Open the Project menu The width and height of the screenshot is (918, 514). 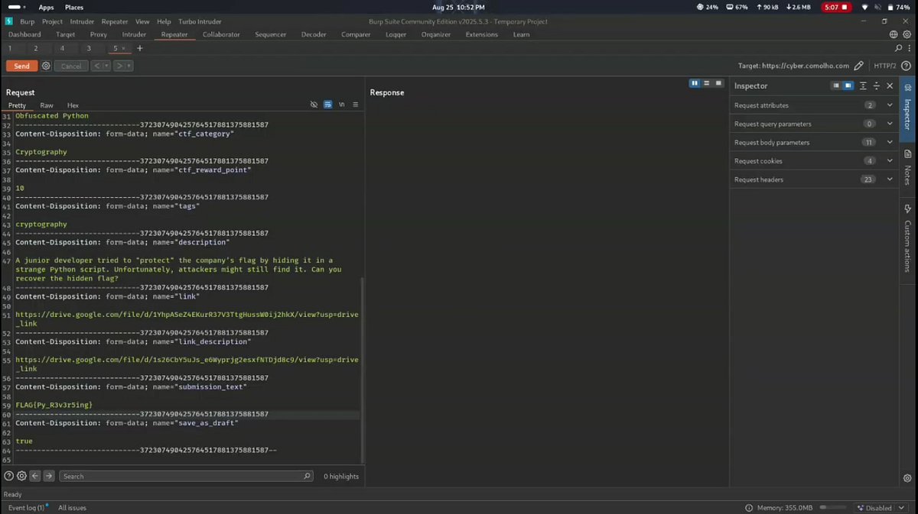53,21
